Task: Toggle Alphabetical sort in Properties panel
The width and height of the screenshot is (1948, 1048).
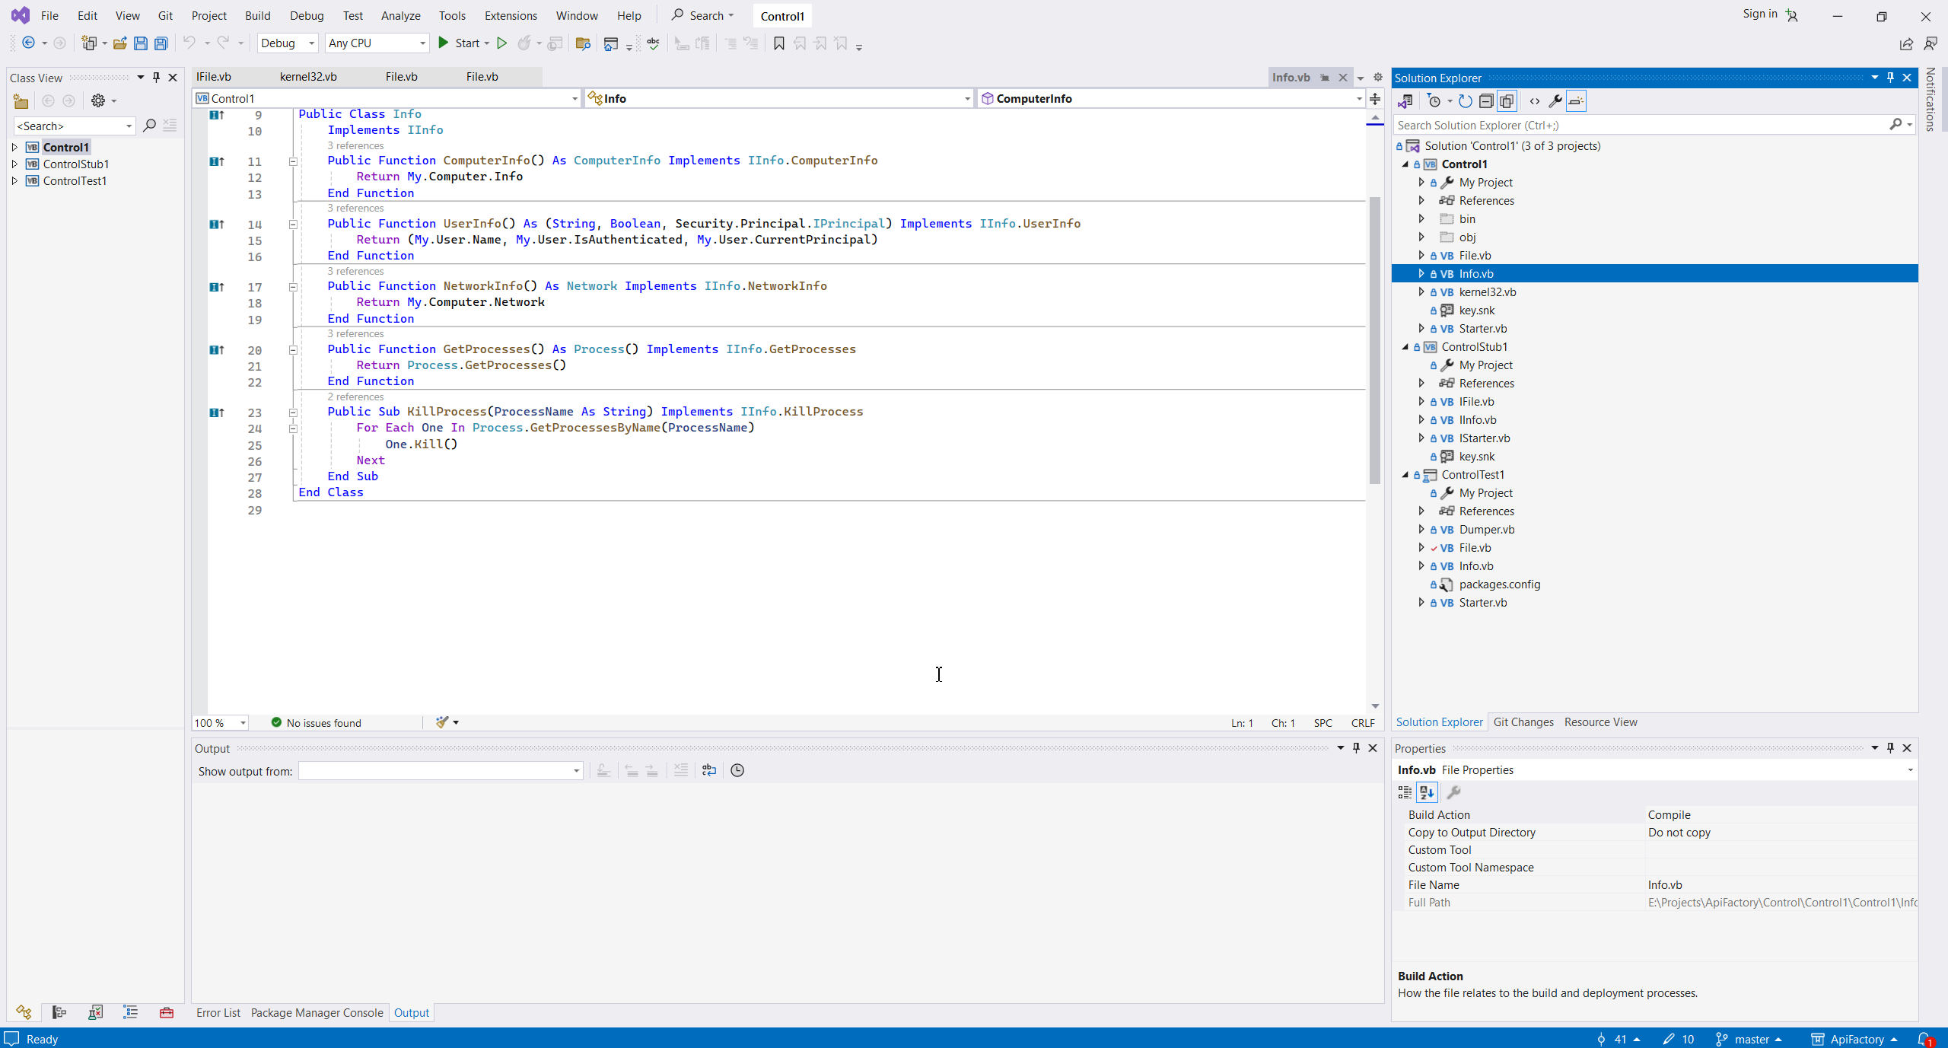Action: pos(1427,793)
